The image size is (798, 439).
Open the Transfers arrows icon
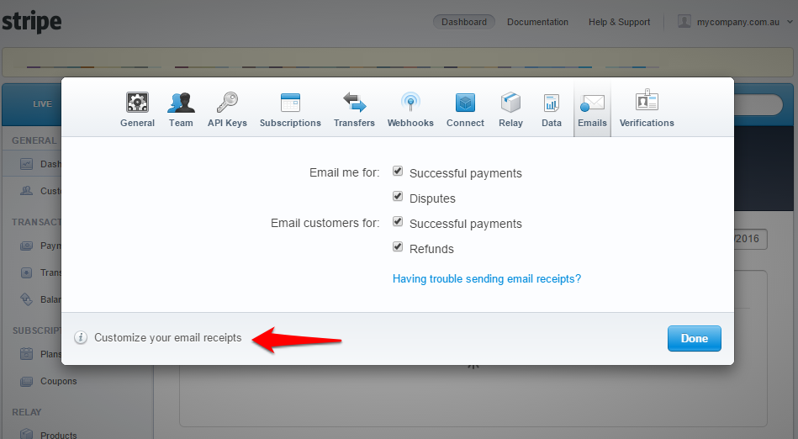coord(354,103)
